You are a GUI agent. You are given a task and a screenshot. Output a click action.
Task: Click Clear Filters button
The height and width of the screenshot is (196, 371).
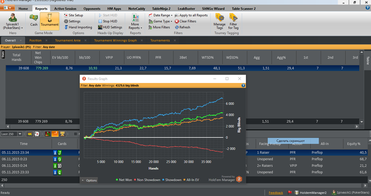pyautogui.click(x=185, y=21)
